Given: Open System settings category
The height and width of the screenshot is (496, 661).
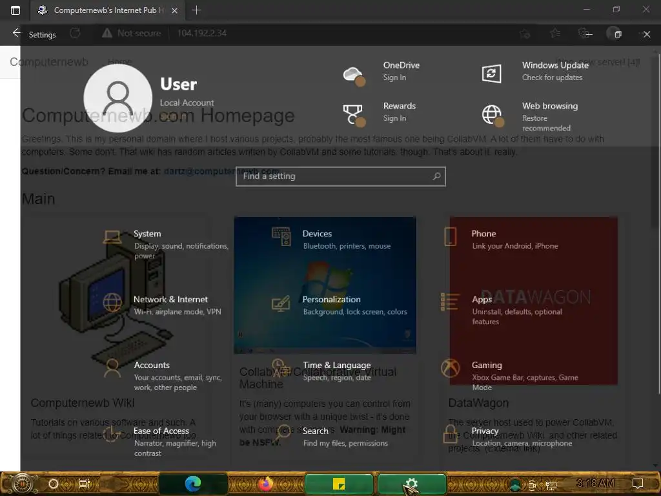Looking at the screenshot, I should click(x=165, y=244).
